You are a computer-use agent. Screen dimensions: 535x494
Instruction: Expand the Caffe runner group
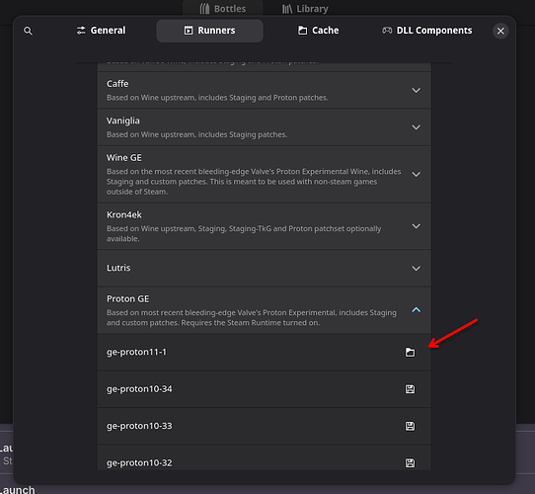pyautogui.click(x=265, y=90)
